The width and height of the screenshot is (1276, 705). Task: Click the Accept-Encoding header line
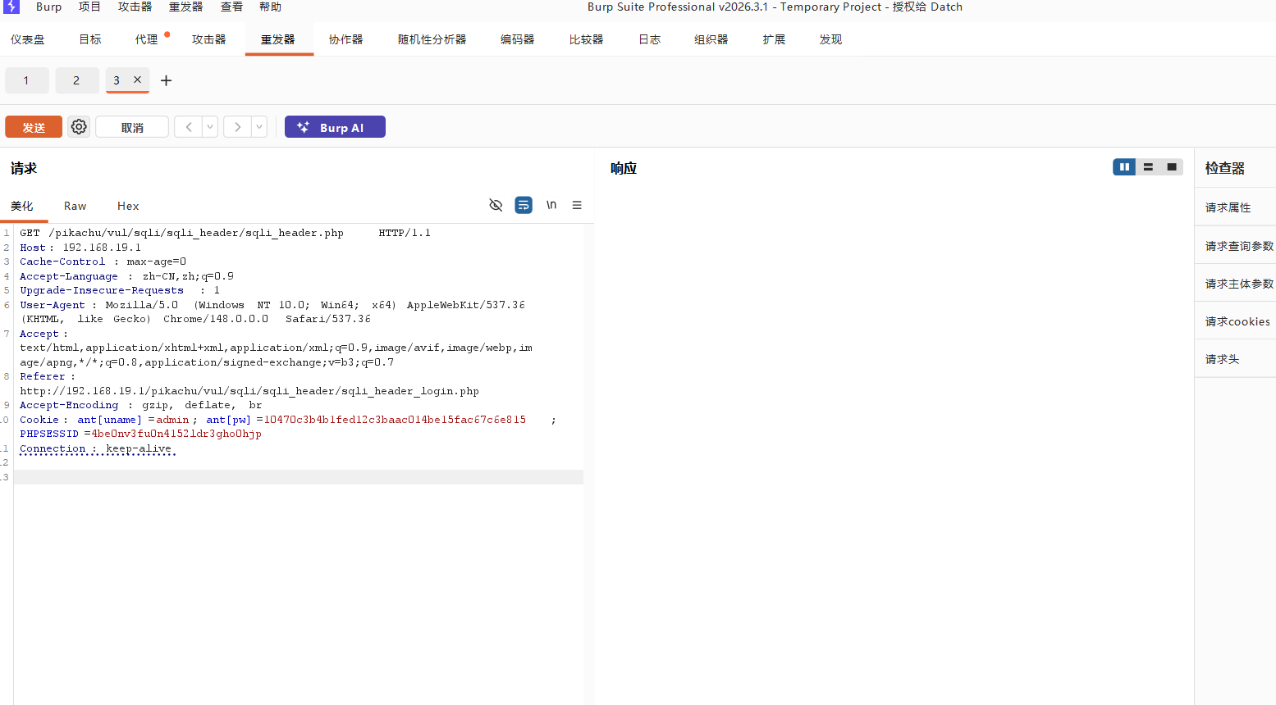coord(141,405)
